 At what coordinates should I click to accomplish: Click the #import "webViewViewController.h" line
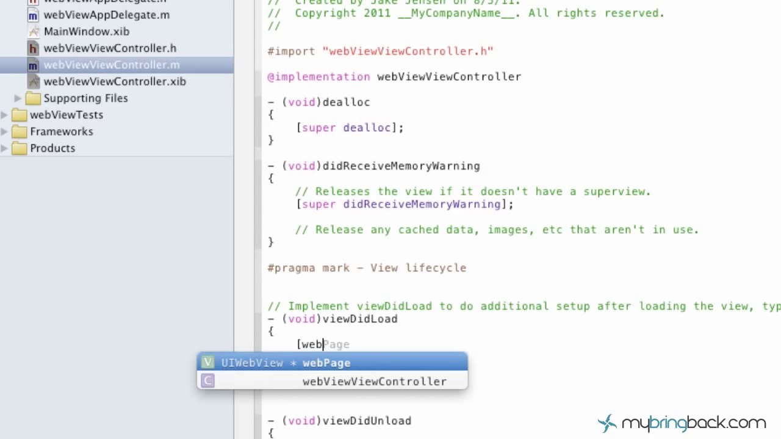click(x=380, y=51)
